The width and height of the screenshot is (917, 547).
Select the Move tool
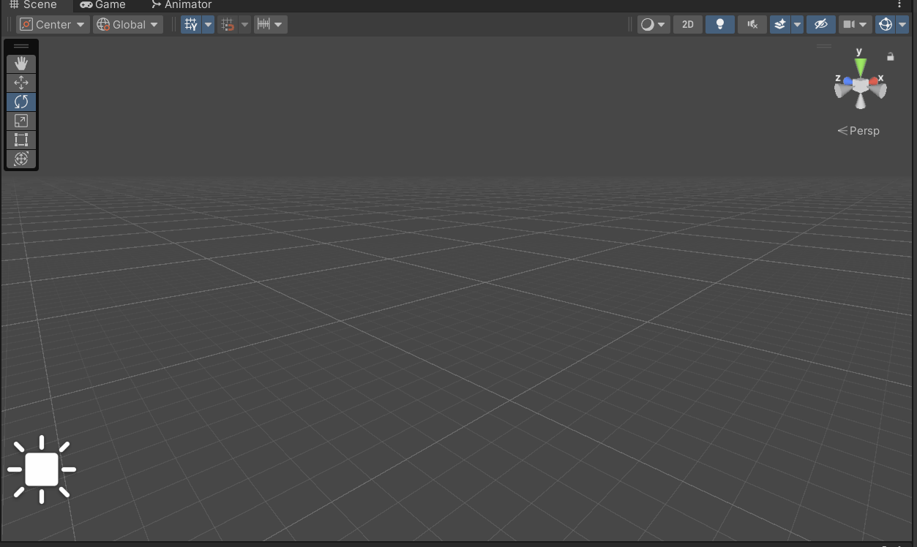21,83
